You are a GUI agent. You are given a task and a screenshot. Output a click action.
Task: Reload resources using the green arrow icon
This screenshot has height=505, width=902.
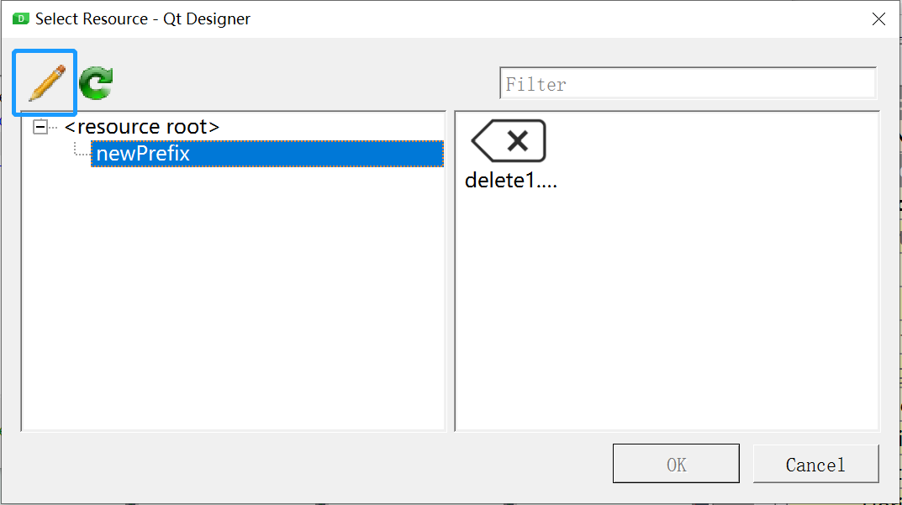point(96,83)
